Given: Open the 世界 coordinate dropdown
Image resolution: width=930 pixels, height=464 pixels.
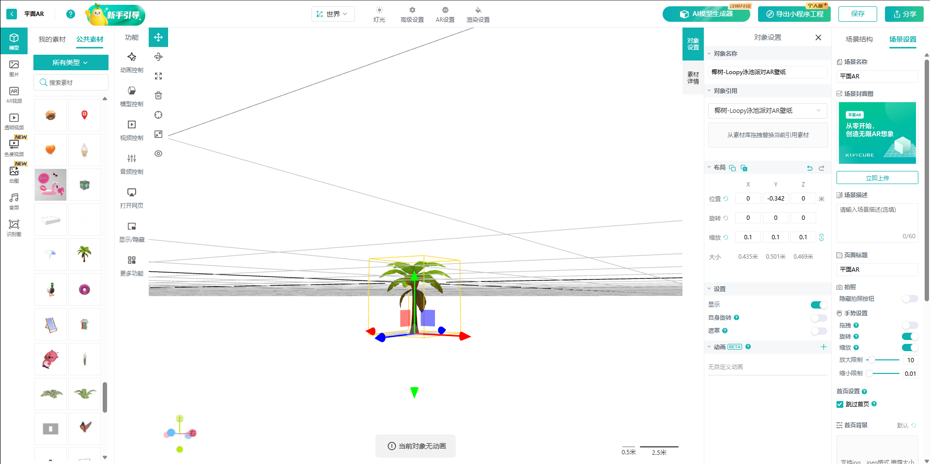Looking at the screenshot, I should (x=333, y=14).
